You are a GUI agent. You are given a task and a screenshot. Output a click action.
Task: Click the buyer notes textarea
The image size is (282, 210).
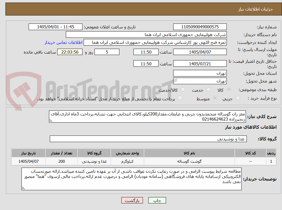(x=131, y=179)
